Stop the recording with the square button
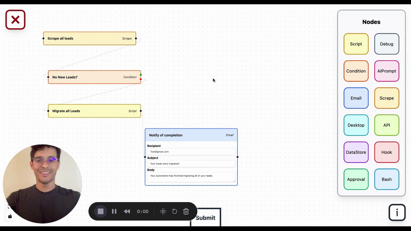 [101, 211]
